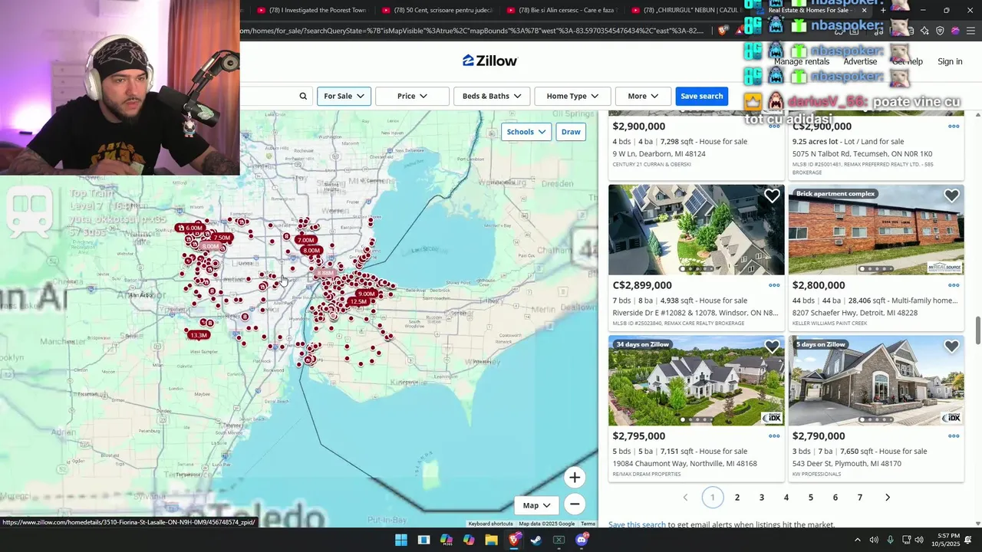Switch to the '50 Cent, scrisoare' tab
Image resolution: width=982 pixels, height=552 pixels.
[437, 11]
